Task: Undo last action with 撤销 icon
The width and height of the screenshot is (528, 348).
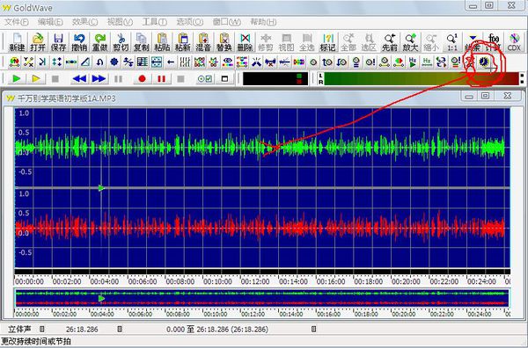Action: 79,42
